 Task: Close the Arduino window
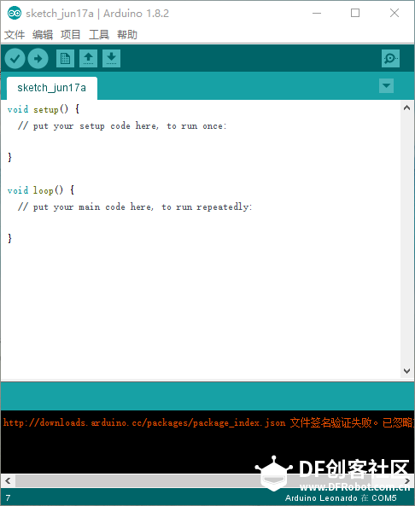coord(395,14)
